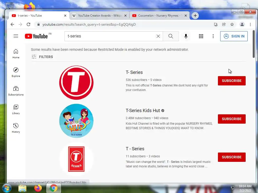Open YouTube settings three-dot menu
This screenshot has height=193, width=258.
[x=213, y=36]
